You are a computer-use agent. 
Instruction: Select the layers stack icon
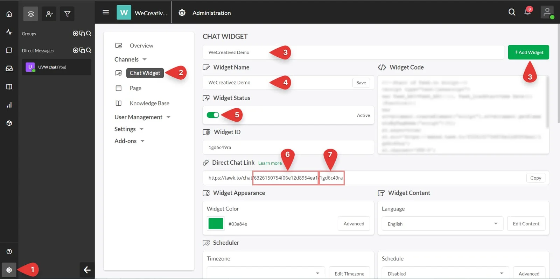pos(31,14)
